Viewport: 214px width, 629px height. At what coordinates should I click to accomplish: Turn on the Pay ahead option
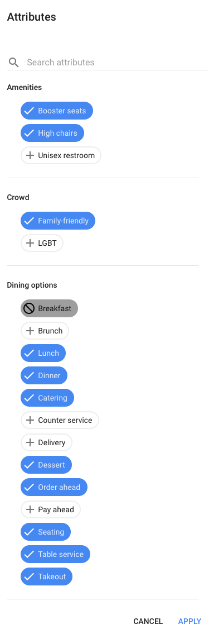pos(50,509)
